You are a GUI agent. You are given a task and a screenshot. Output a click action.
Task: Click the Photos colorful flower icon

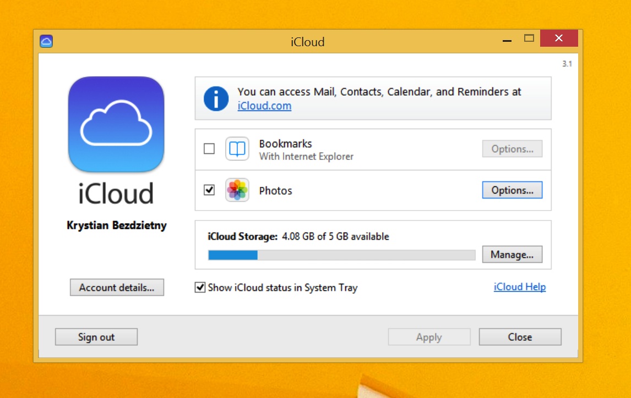click(237, 190)
